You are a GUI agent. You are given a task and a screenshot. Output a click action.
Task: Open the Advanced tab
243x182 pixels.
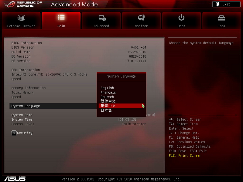pos(101,20)
